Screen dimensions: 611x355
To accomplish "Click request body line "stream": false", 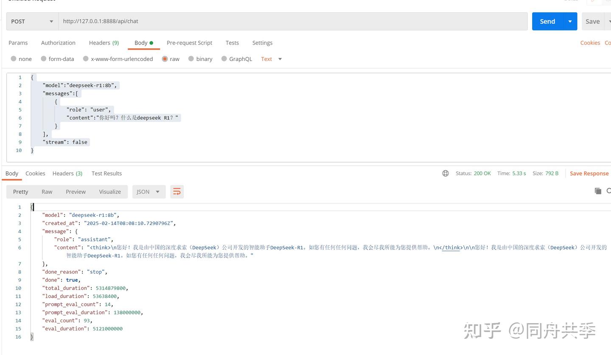I will click(x=65, y=142).
